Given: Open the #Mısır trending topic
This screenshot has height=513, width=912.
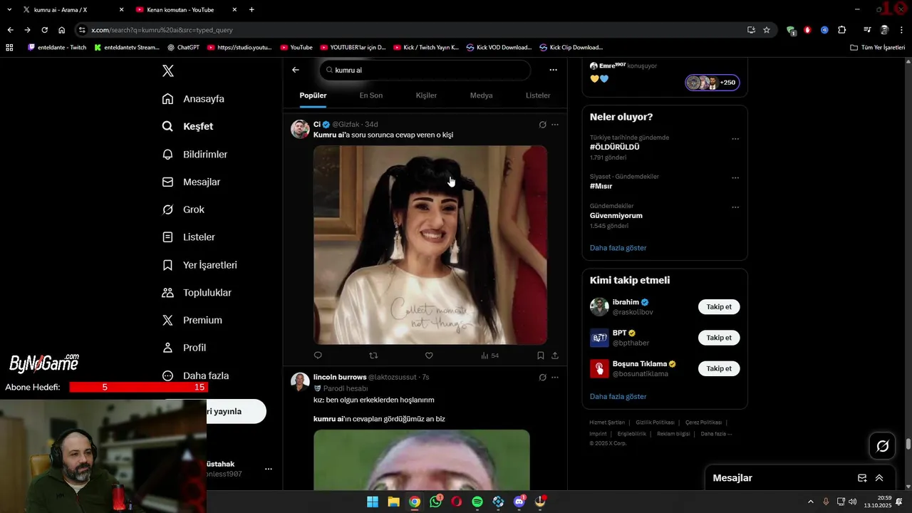Looking at the screenshot, I should point(601,186).
